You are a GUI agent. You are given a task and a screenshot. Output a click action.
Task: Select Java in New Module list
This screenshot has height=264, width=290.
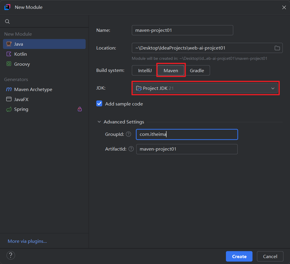pyautogui.click(x=44, y=44)
